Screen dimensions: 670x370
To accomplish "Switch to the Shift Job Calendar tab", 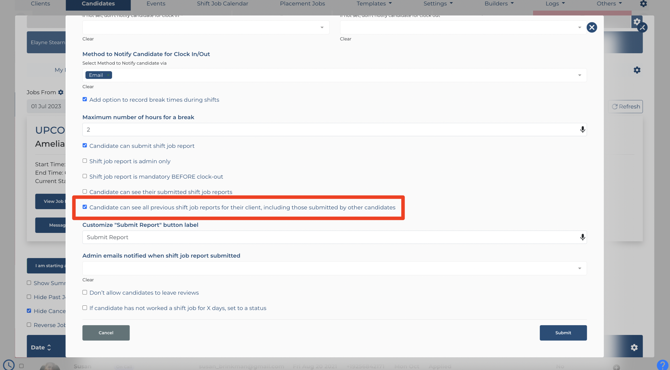I will [222, 4].
